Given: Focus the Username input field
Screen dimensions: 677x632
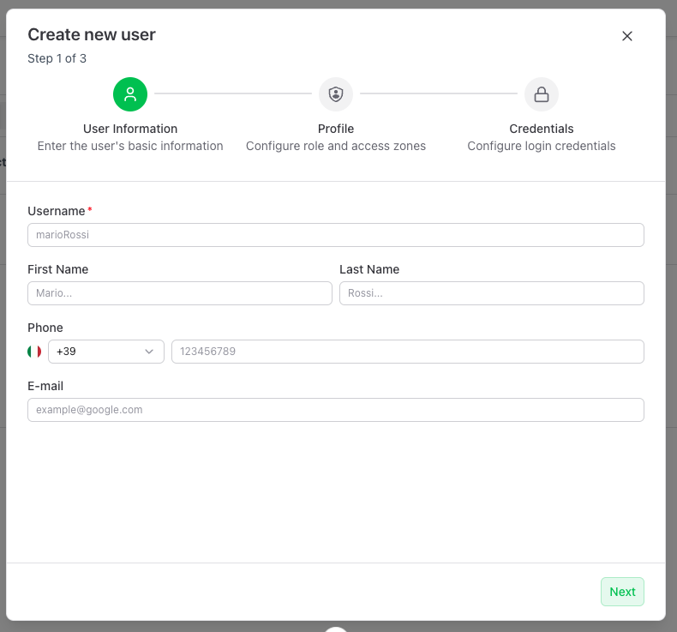Looking at the screenshot, I should coord(336,235).
